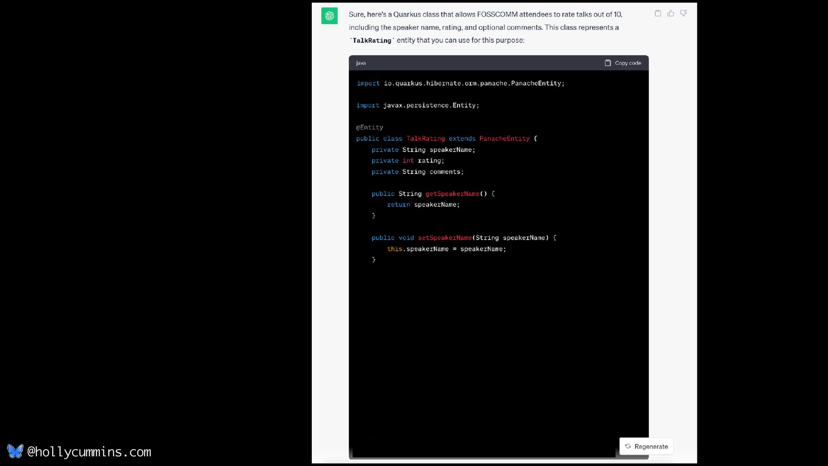
Task: Click the private int rating field line
Action: (x=408, y=161)
